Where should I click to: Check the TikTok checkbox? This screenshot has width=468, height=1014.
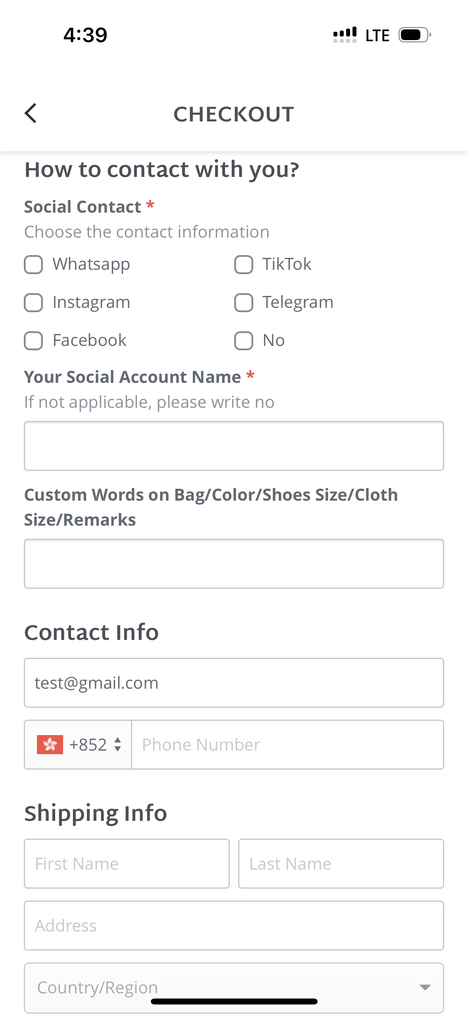click(x=243, y=265)
